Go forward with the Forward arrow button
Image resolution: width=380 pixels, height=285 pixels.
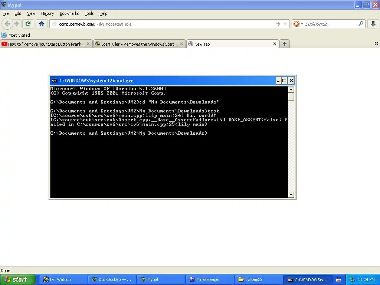(x=17, y=24)
